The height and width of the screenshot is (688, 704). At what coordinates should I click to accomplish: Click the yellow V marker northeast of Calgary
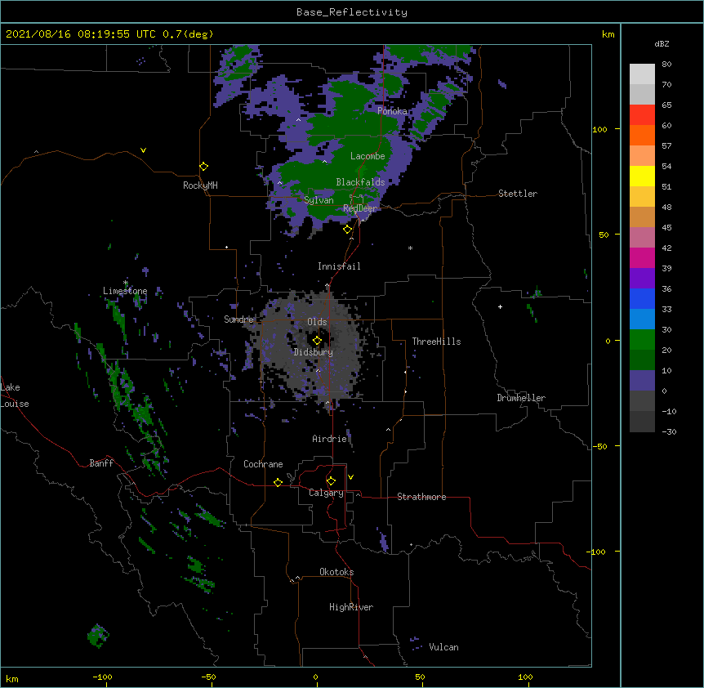coord(350,477)
